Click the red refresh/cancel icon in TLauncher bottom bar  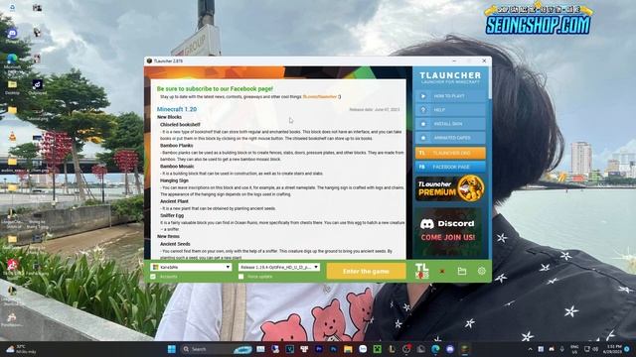442,271
